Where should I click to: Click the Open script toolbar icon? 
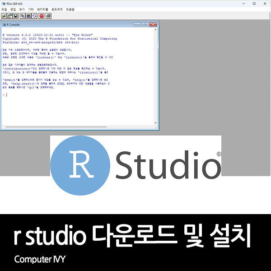coord(4,16)
